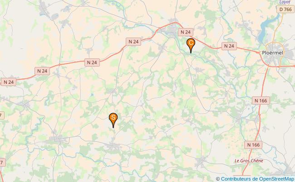Click the grey town area directly south of marker S
The image size is (295, 182).
coord(113,146)
